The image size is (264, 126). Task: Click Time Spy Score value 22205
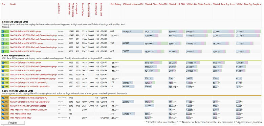(216, 35)
